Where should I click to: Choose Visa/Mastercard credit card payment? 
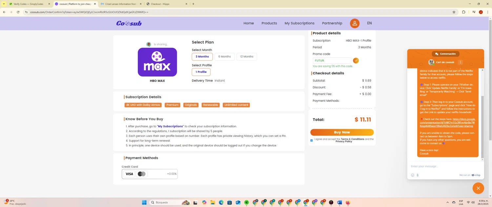150,174
